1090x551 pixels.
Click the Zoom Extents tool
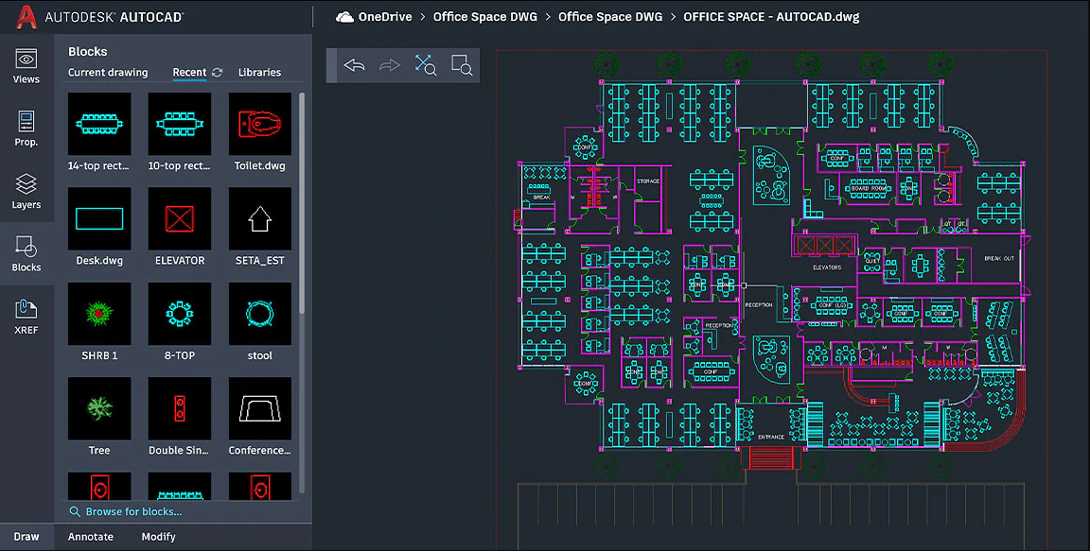coord(426,65)
